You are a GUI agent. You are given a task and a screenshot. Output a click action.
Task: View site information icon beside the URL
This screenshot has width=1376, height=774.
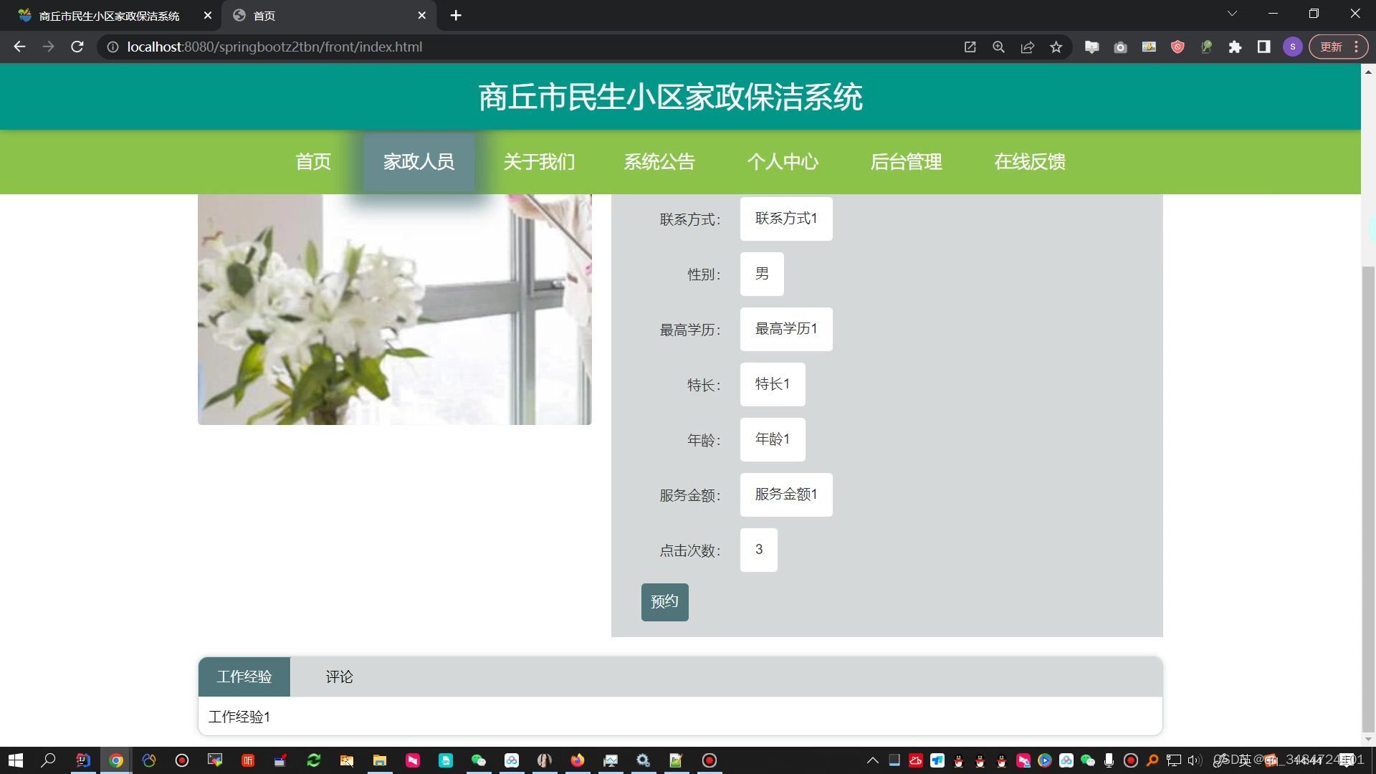click(x=113, y=47)
